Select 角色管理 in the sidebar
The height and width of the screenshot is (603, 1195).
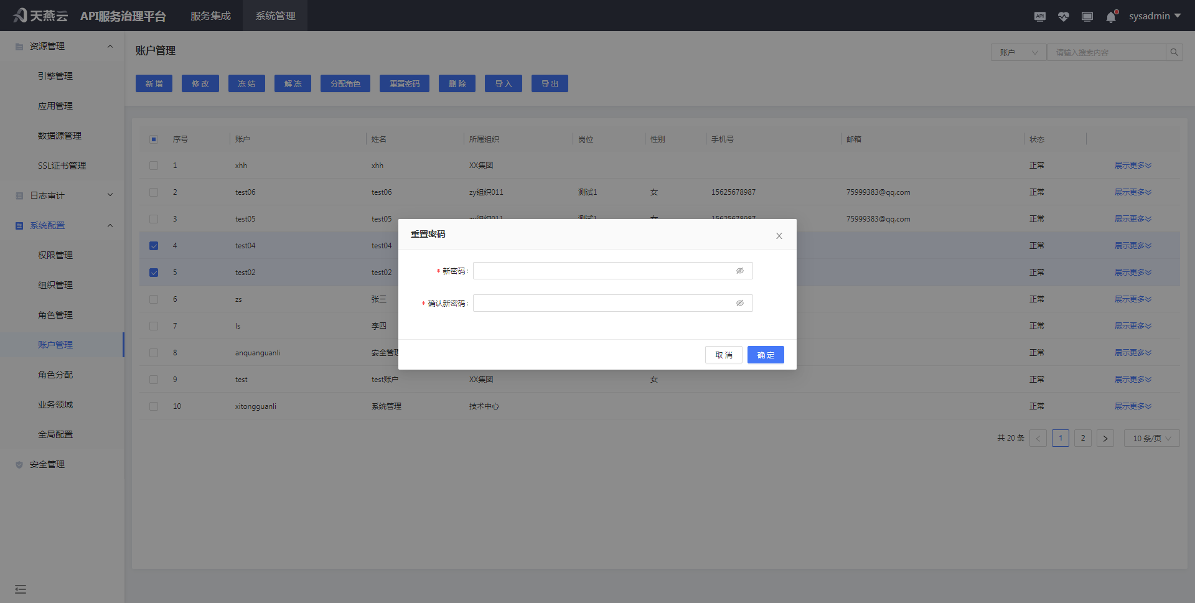point(55,315)
